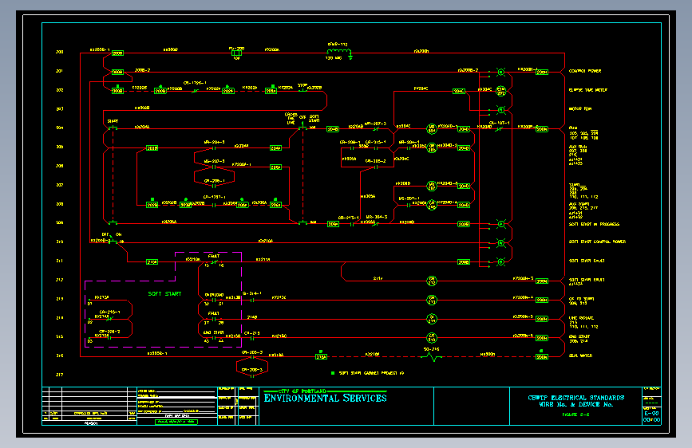Click the FAULT contact between terminals 15 and 16
This screenshot has width=692, height=448.
214,262
